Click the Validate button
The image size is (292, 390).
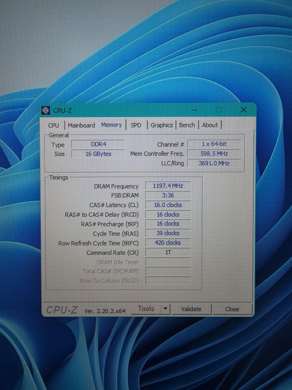(x=191, y=309)
